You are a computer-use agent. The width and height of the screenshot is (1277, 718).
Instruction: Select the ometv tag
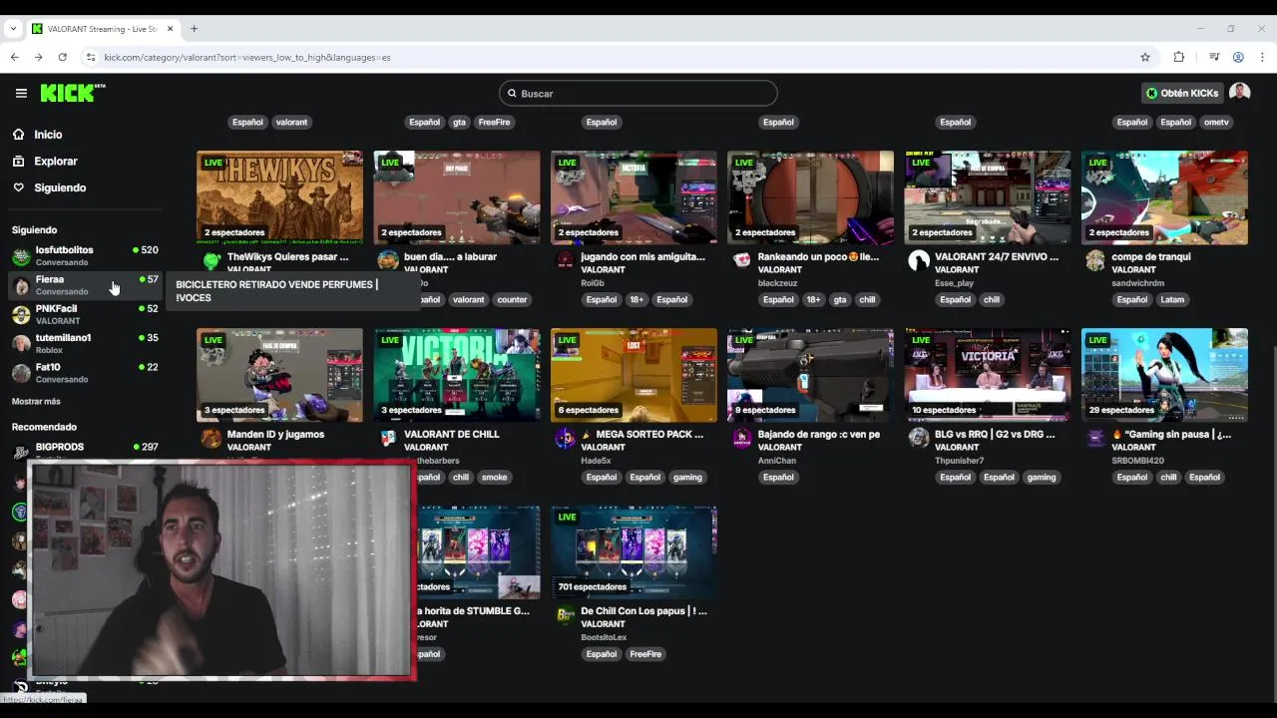coord(1216,122)
